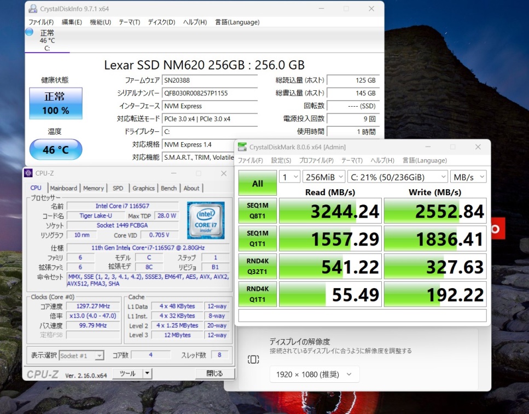Close the CrystalDiskMark window
Viewport: 529px width, 414px height.
478,147
